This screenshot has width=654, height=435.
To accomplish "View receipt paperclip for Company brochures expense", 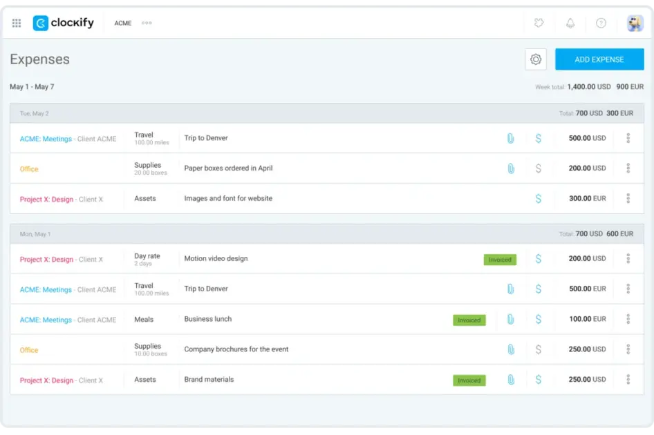I will (510, 349).
